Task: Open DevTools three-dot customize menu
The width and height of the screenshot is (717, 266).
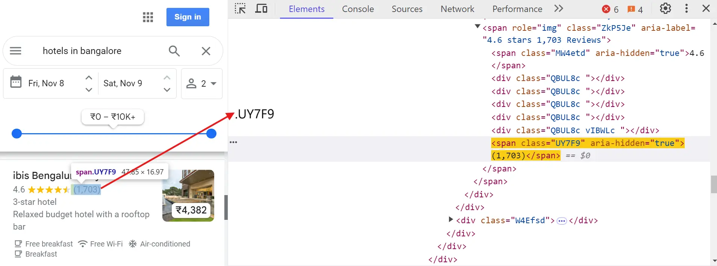Action: point(686,9)
